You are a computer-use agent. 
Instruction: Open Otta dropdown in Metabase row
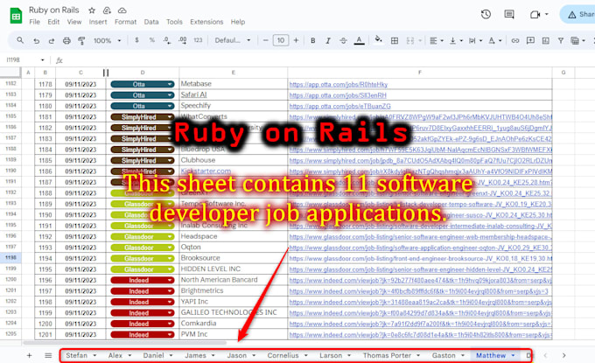click(x=170, y=84)
